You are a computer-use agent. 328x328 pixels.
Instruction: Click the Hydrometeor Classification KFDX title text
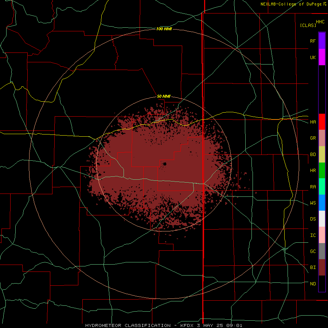coord(164,325)
